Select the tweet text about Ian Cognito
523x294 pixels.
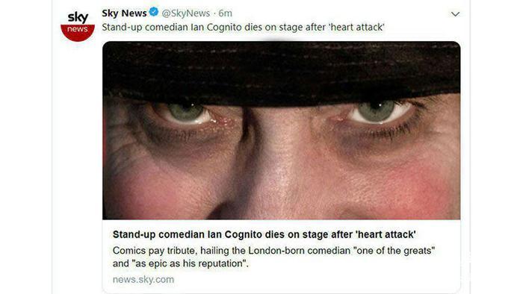(x=243, y=27)
